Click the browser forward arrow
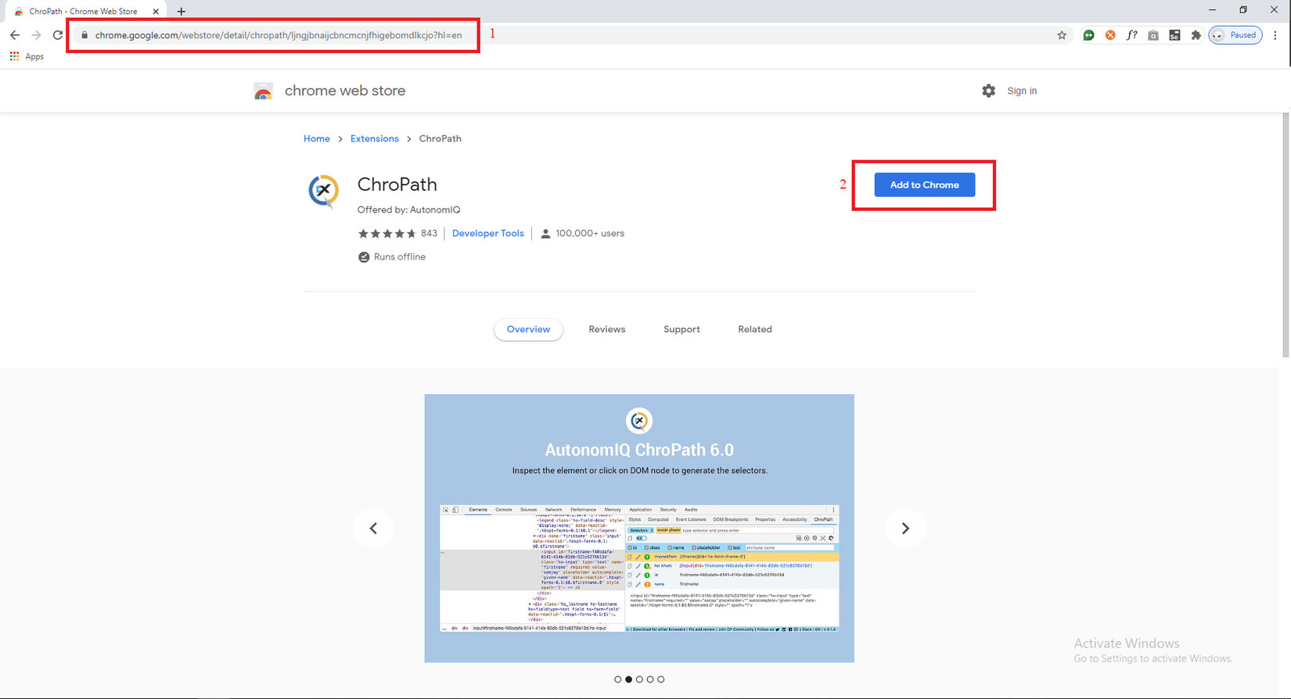Image resolution: width=1291 pixels, height=699 pixels. (36, 35)
